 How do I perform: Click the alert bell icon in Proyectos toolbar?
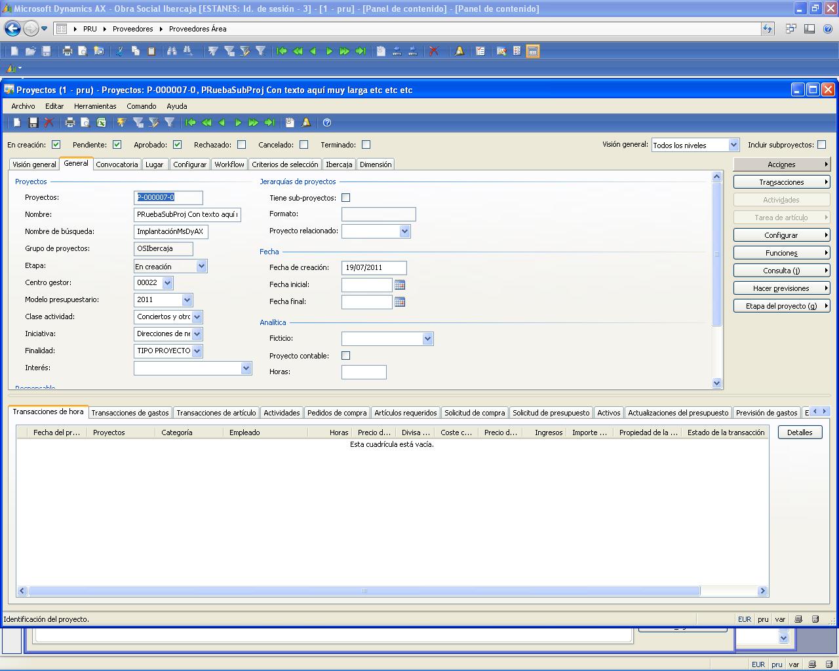[306, 123]
